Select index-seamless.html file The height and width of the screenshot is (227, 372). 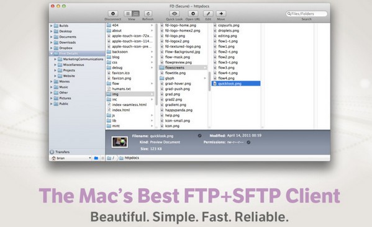coord(130,105)
